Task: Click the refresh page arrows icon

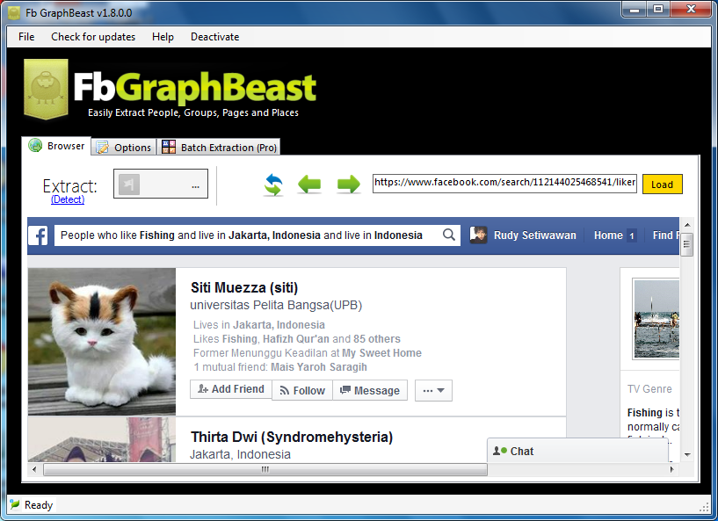Action: point(273,185)
